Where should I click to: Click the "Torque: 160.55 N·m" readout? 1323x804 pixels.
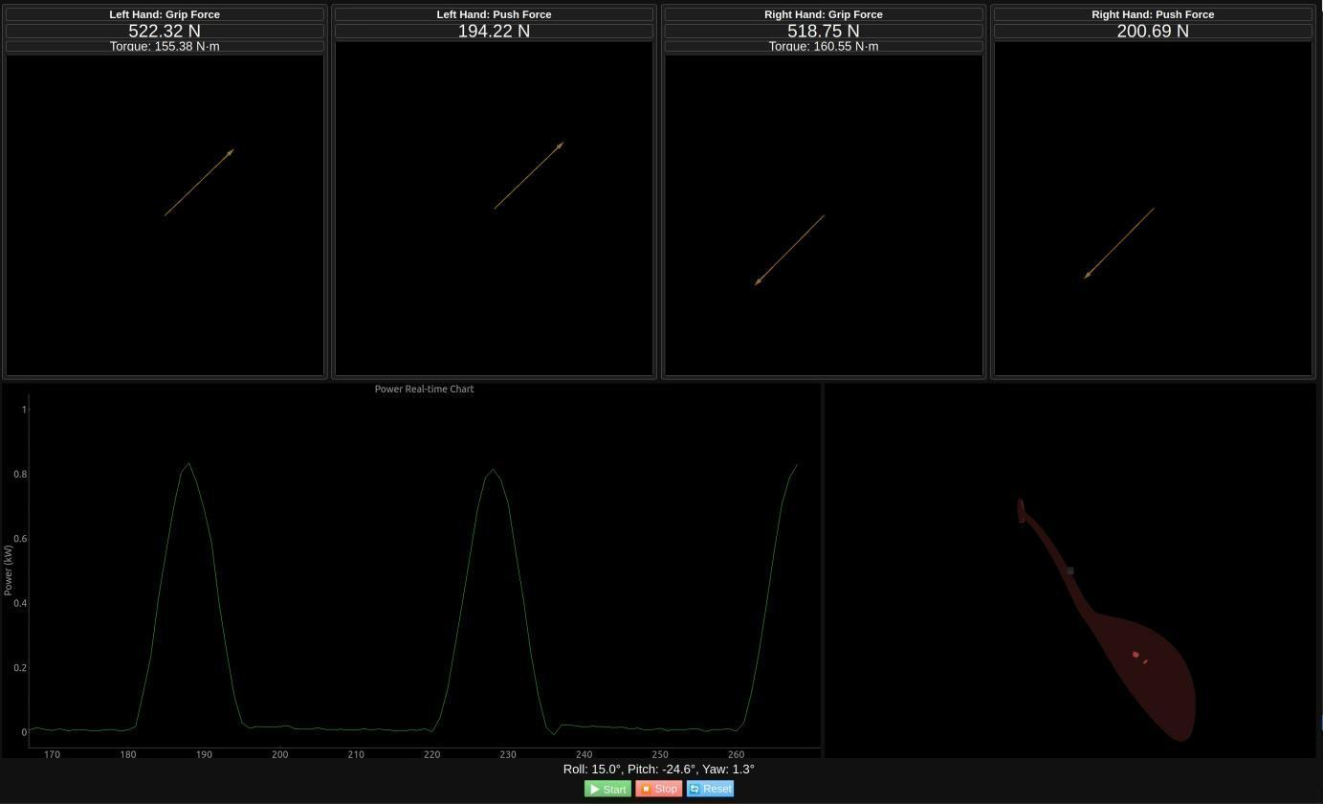824,46
